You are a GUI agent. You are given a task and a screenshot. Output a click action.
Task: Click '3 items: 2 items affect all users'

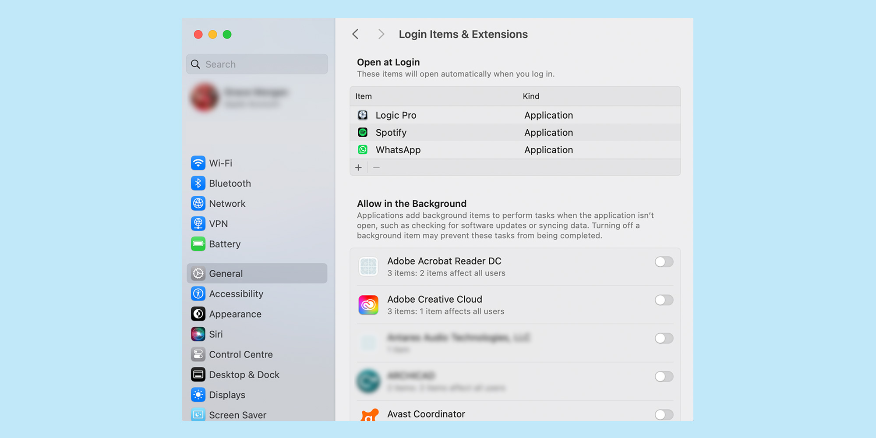tap(446, 273)
